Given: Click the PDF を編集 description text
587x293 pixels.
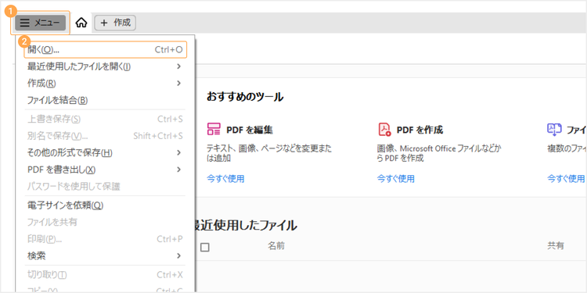Looking at the screenshot, I should point(269,153).
